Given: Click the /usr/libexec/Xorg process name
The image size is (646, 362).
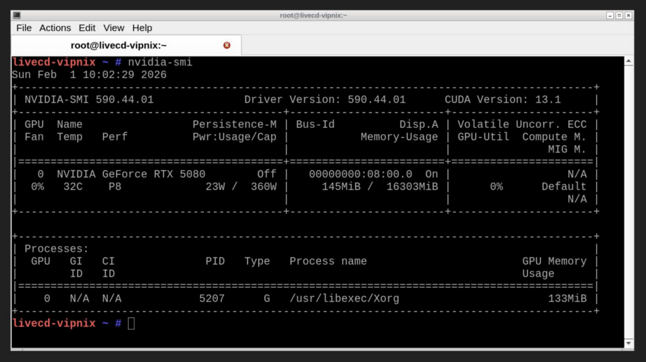Looking at the screenshot, I should pyautogui.click(x=344, y=298).
